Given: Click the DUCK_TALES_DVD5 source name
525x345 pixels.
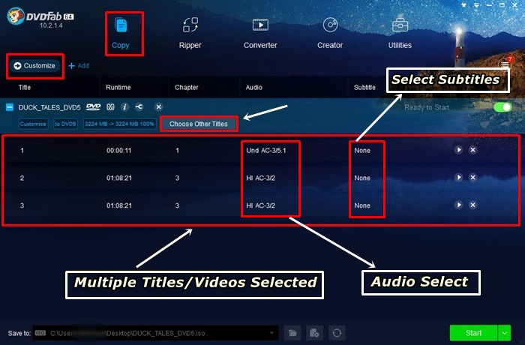Looking at the screenshot, I should click(49, 107).
